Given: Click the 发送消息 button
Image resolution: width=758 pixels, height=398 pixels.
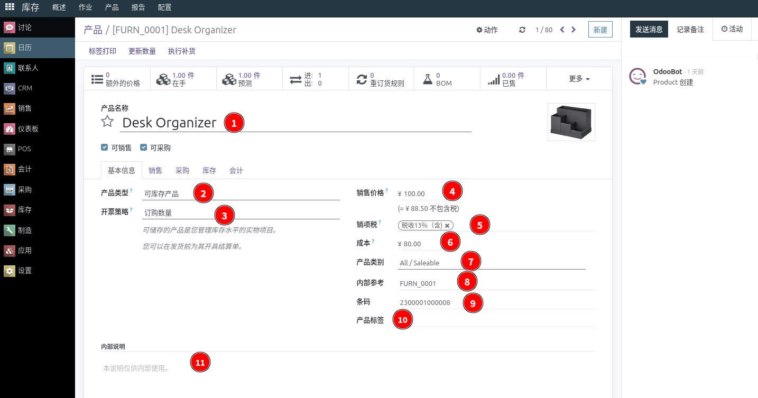Looking at the screenshot, I should pos(649,29).
